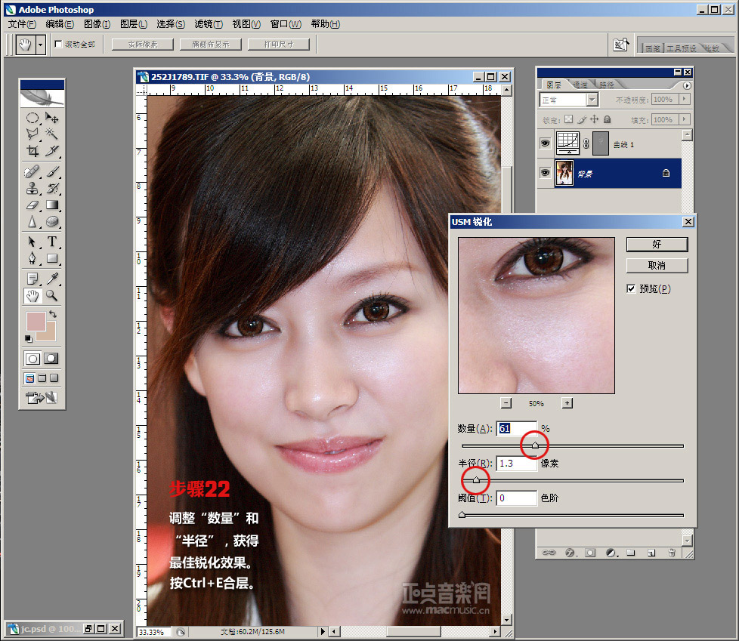The image size is (739, 641).
Task: Select the Eraser tool
Action: (x=32, y=205)
